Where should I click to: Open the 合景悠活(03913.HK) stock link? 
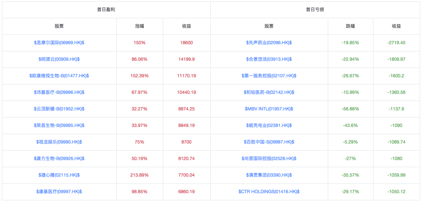tap(269, 59)
